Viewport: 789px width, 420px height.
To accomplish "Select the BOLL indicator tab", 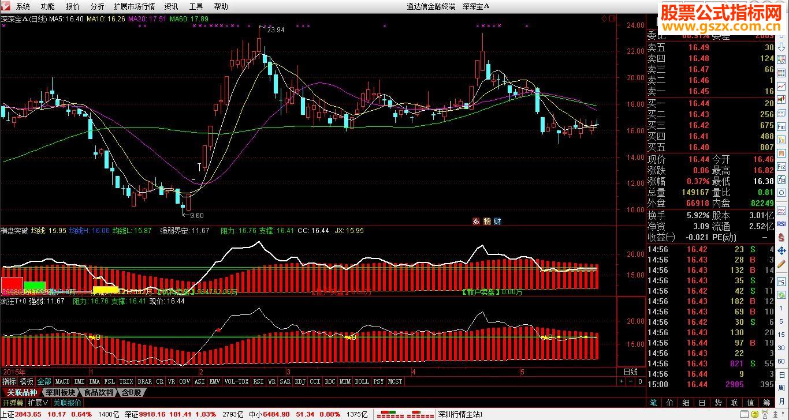I will click(x=362, y=381).
